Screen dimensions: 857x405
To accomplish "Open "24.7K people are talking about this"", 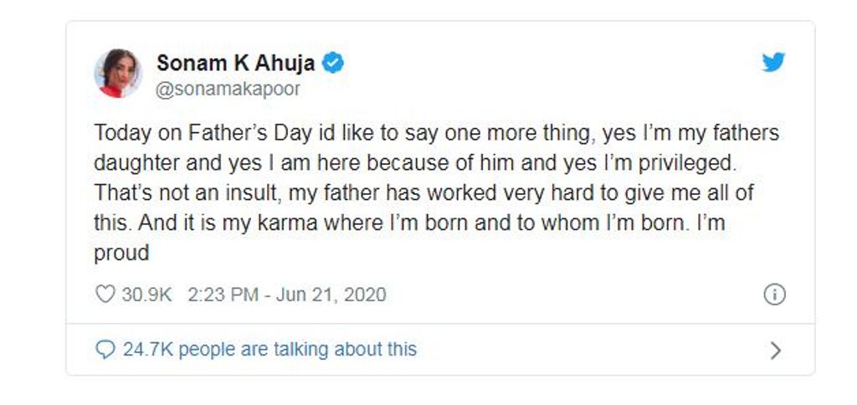I will 269,349.
